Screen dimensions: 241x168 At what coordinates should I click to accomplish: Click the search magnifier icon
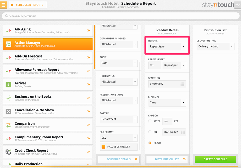point(7,16)
